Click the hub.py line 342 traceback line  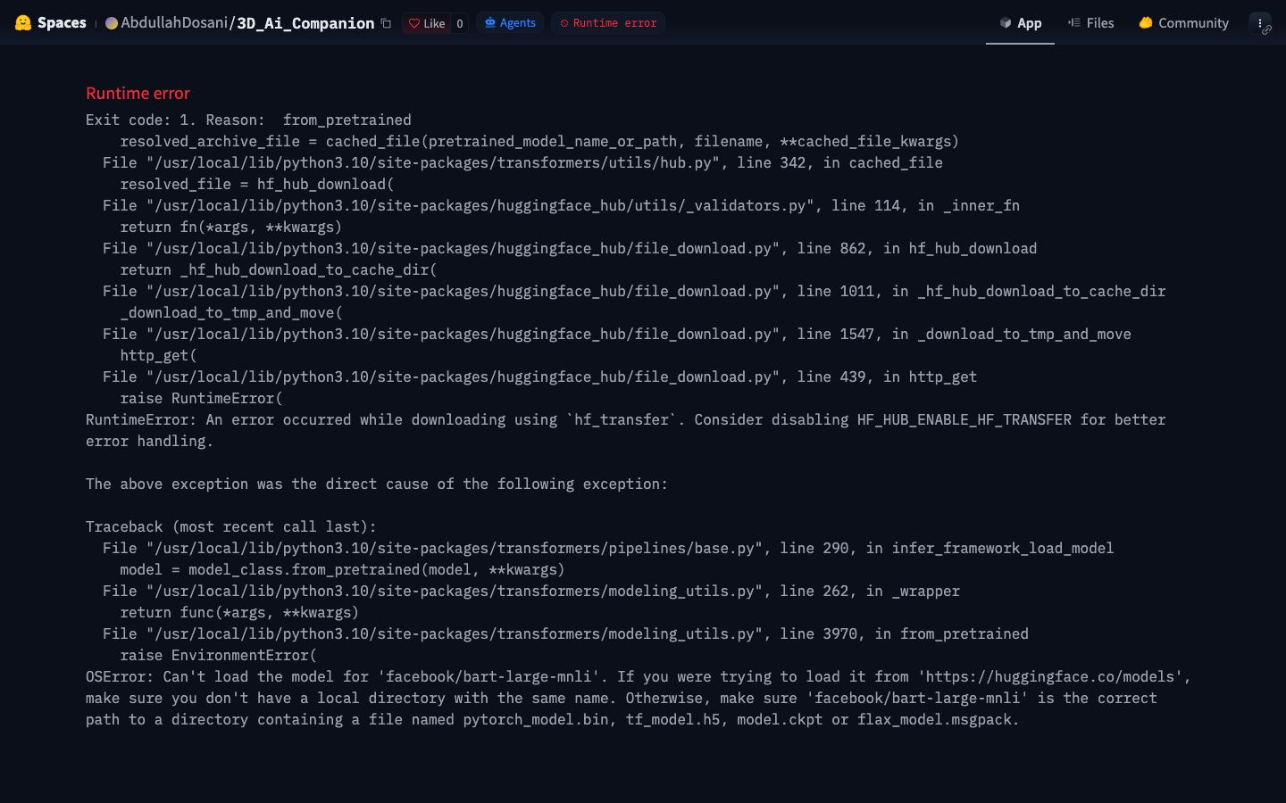[522, 162]
